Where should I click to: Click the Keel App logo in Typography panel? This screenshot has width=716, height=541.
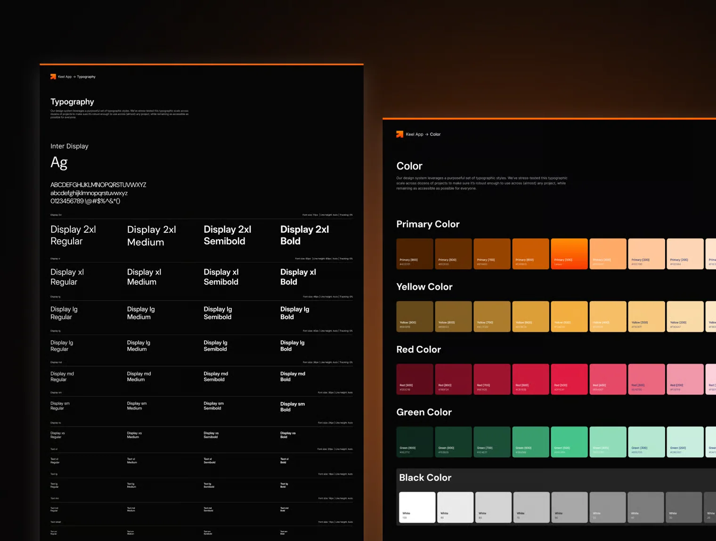coord(53,76)
